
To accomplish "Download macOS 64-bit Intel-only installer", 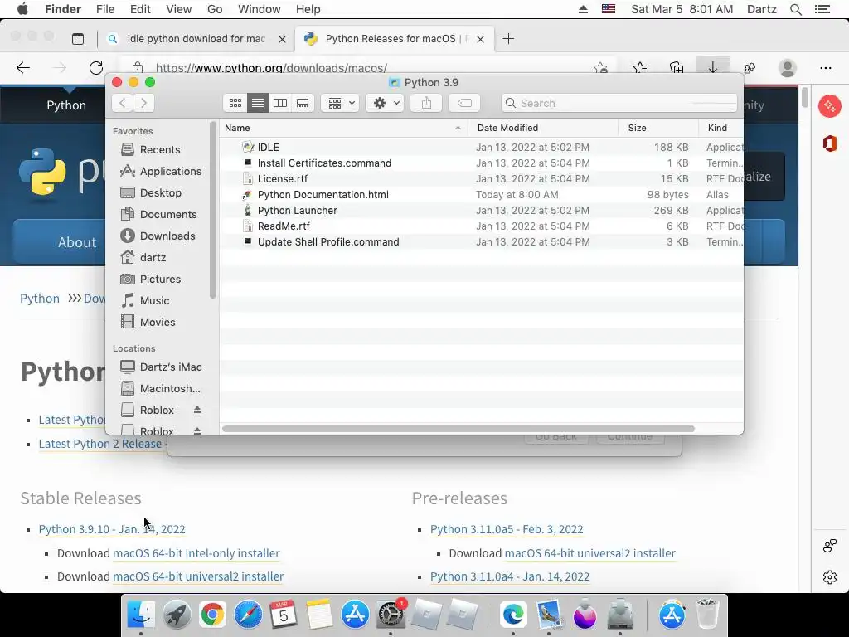I will tap(196, 553).
